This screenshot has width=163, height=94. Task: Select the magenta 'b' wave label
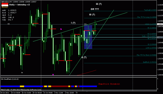point(61,29)
